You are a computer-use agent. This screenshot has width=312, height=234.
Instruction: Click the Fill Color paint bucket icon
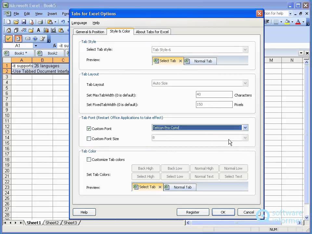(287, 22)
